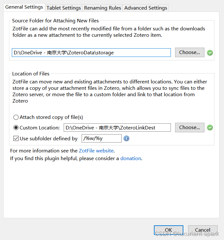Cancel the ZotFile preferences dialog
The width and height of the screenshot is (224, 240).
(x=203, y=230)
